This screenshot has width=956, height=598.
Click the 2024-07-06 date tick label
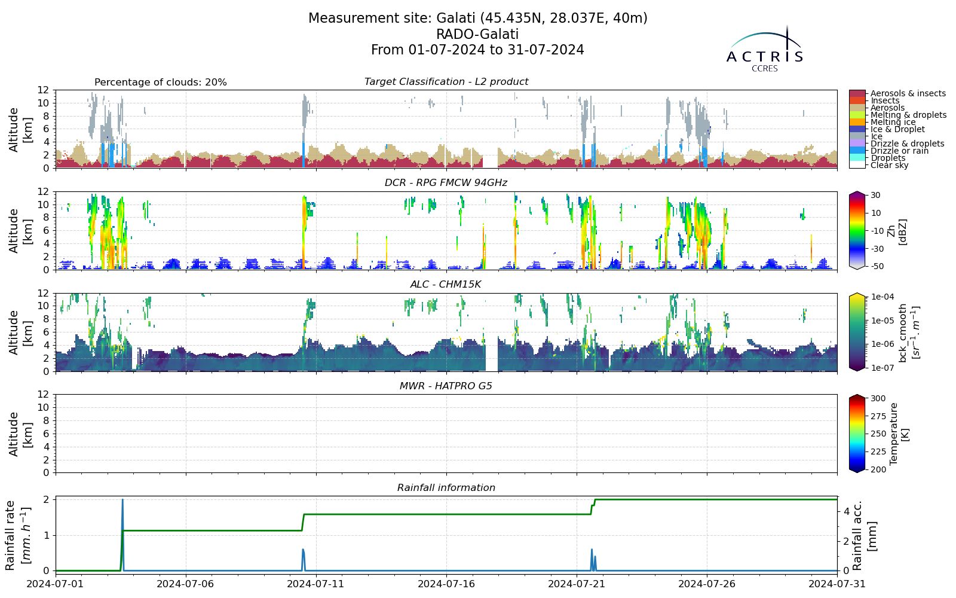pos(186,584)
